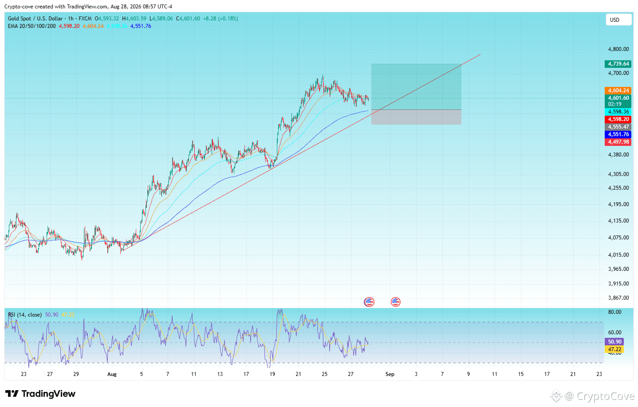Click the close value C4,601.60 in legend
Viewport: 638px width, 407px height.
(188, 19)
